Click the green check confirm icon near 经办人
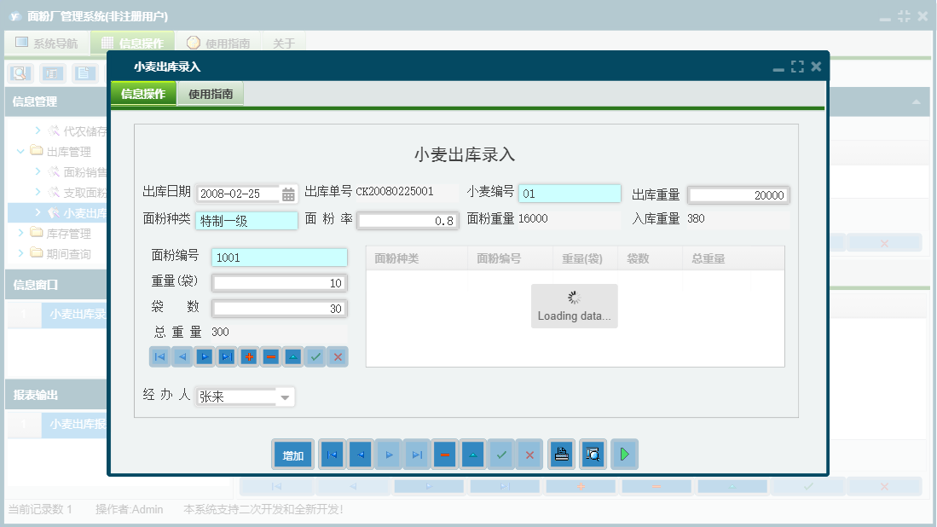Image resolution: width=937 pixels, height=527 pixels. click(315, 356)
